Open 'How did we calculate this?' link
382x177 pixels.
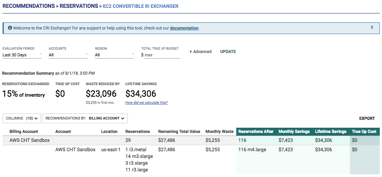click(x=146, y=103)
